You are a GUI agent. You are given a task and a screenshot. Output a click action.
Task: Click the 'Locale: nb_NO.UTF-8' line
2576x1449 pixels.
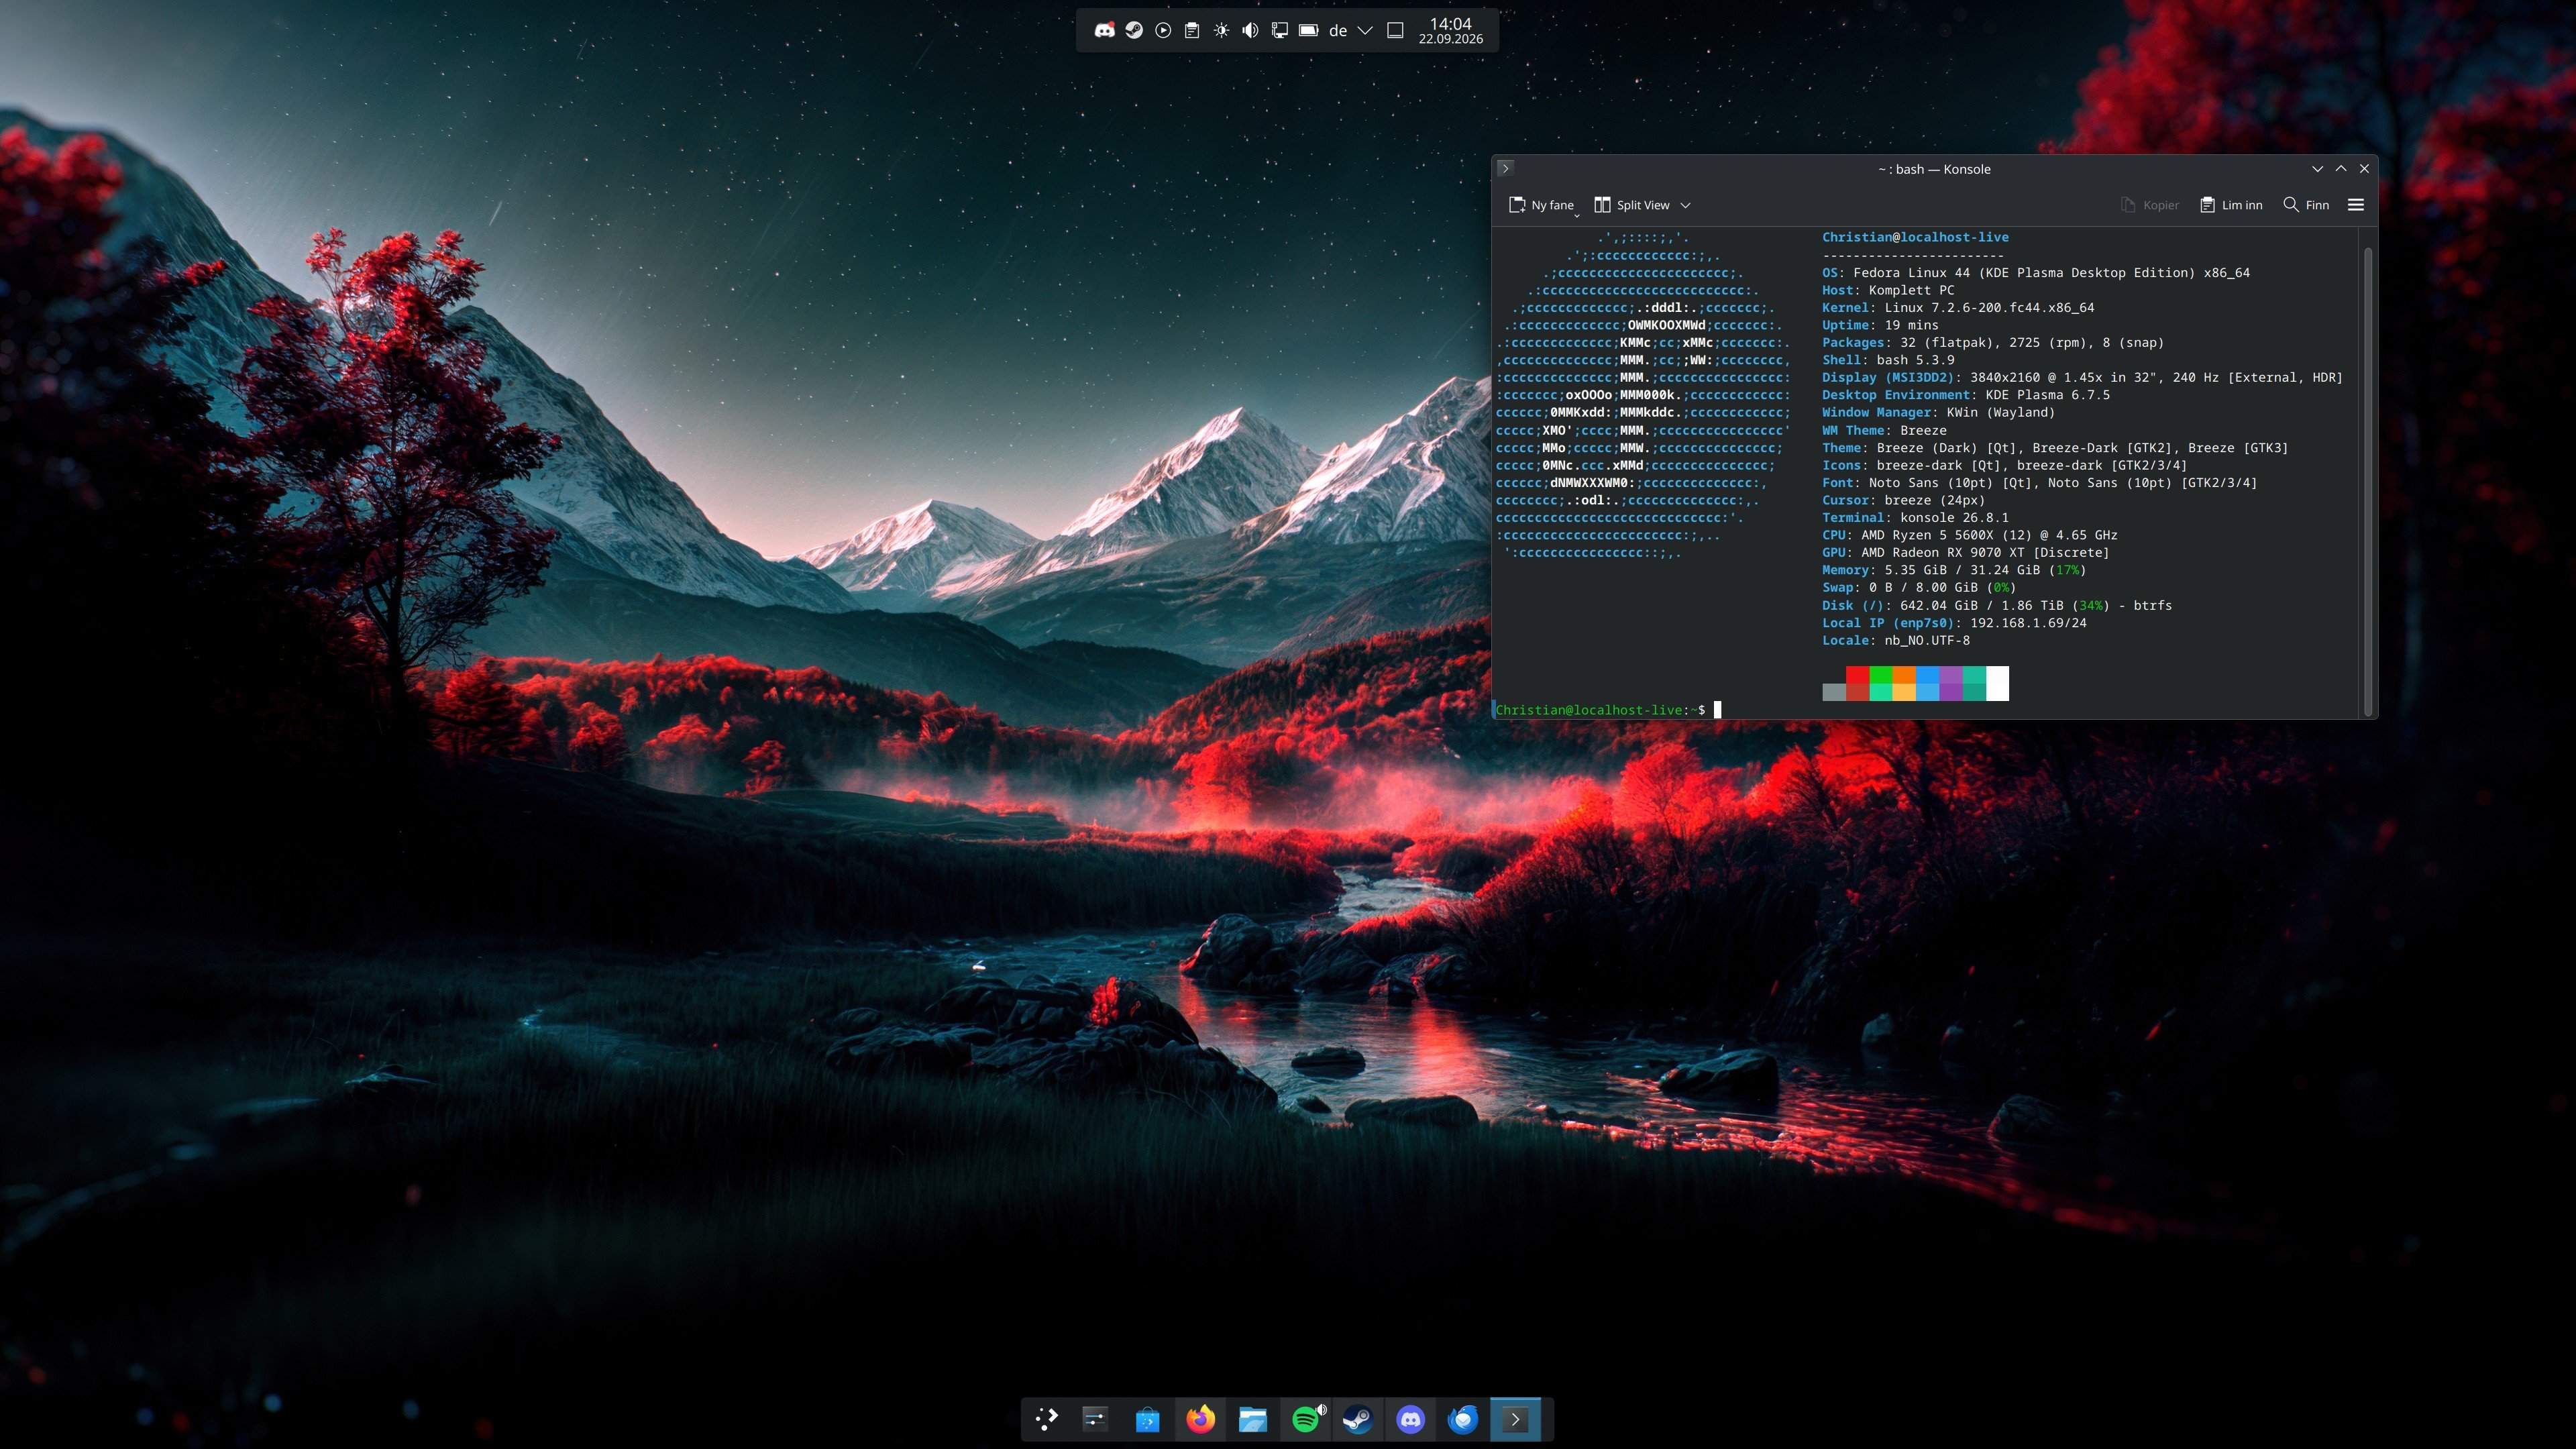[1896, 640]
